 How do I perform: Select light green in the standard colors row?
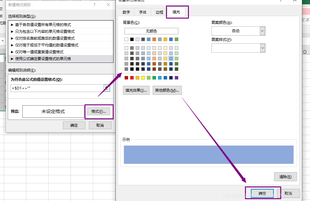tap(149, 78)
